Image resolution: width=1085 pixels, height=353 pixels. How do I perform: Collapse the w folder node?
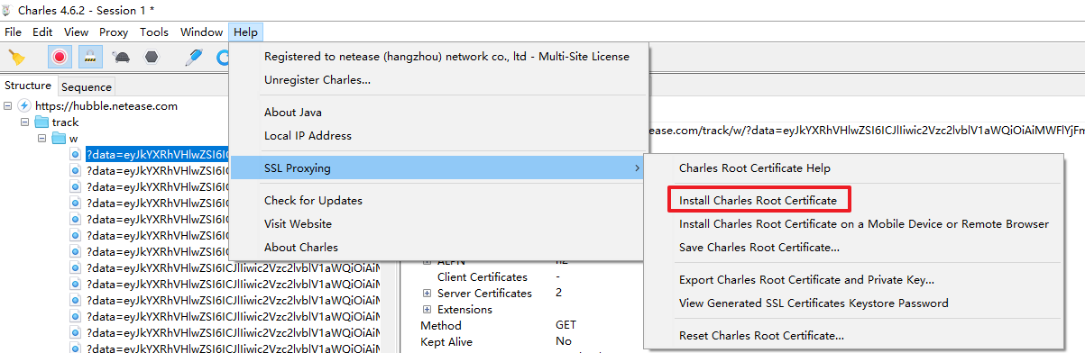pos(41,138)
